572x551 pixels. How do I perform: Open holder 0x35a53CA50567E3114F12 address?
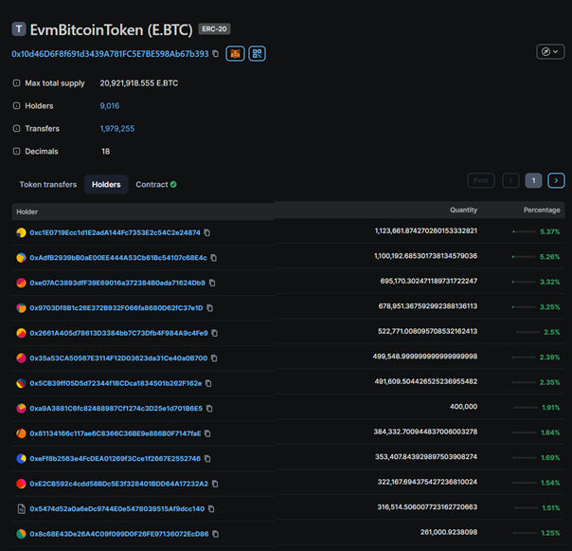pyautogui.click(x=118, y=358)
